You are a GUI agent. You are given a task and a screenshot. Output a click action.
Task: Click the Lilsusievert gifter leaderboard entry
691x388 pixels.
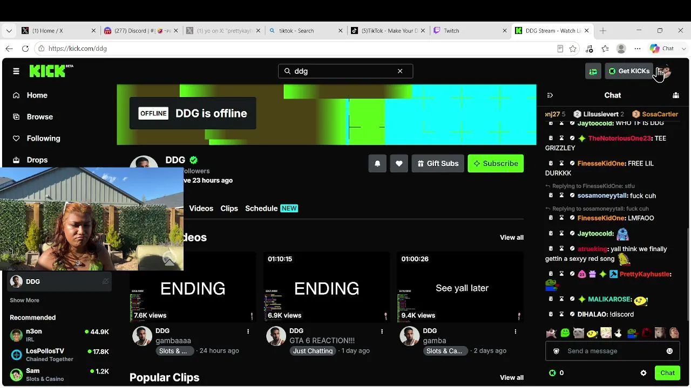pyautogui.click(x=598, y=114)
